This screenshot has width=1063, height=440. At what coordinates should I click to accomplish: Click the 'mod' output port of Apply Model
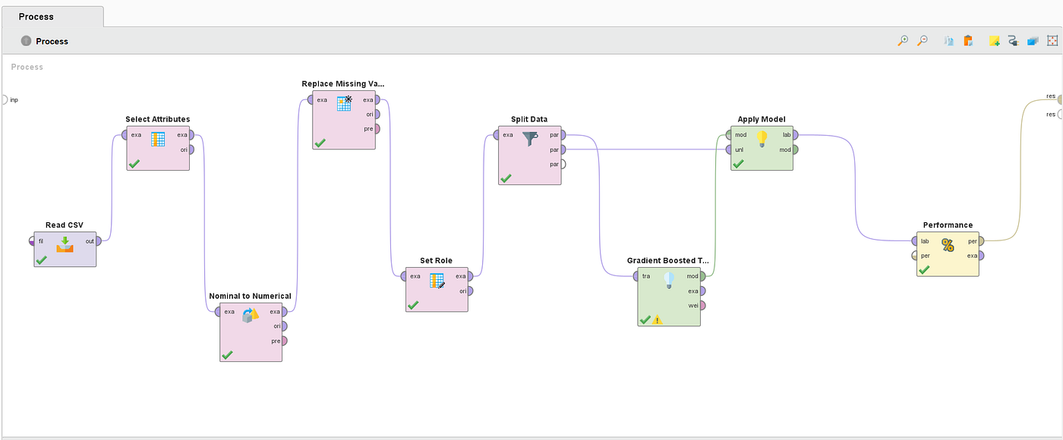[796, 149]
